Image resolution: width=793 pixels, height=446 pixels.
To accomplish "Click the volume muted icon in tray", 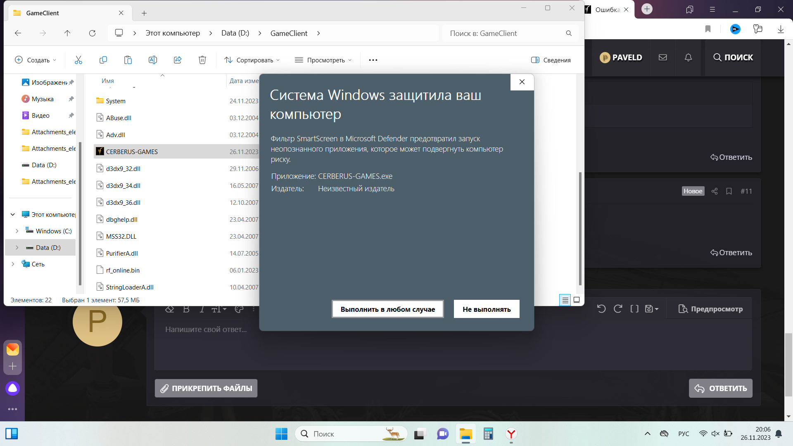I will 715,434.
